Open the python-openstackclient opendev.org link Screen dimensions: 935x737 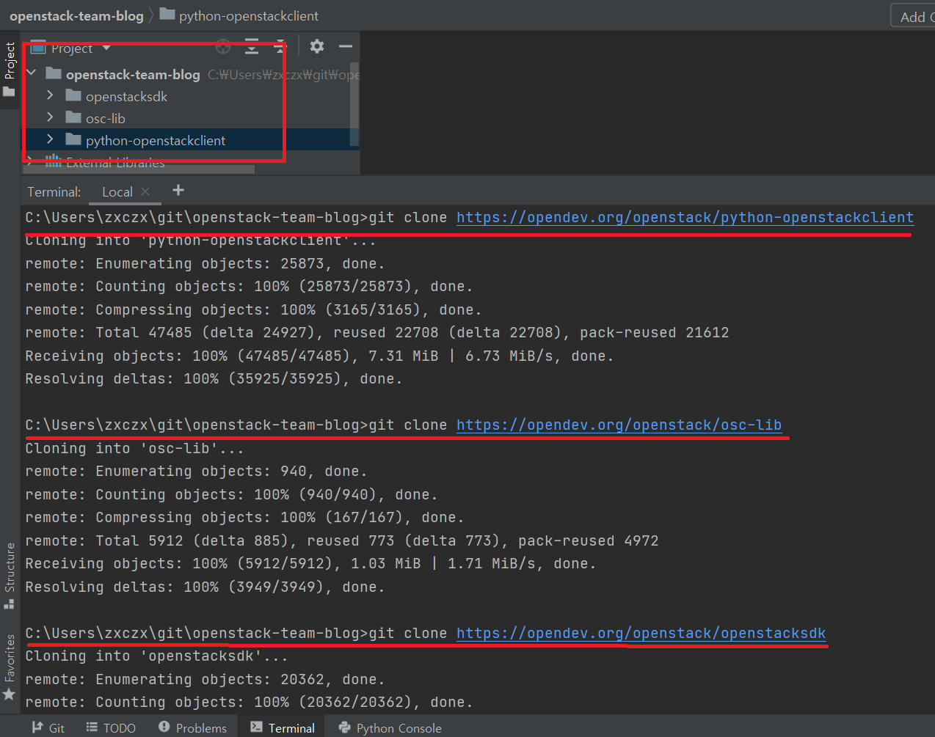[x=685, y=217]
